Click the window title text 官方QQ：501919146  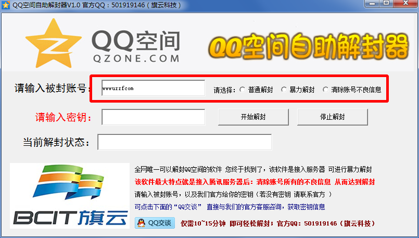pyautogui.click(x=113, y=5)
